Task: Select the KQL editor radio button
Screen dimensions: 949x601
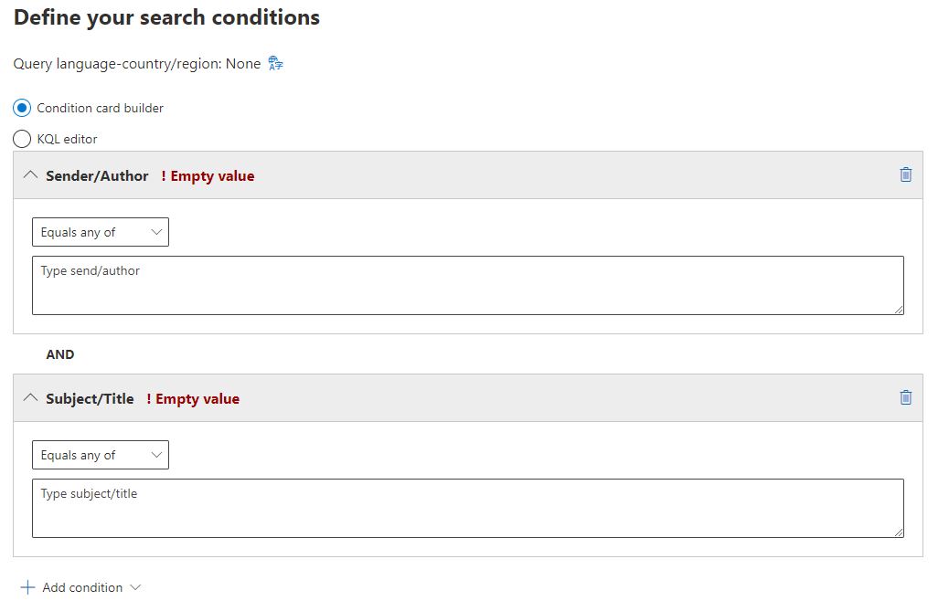Action: (22, 139)
